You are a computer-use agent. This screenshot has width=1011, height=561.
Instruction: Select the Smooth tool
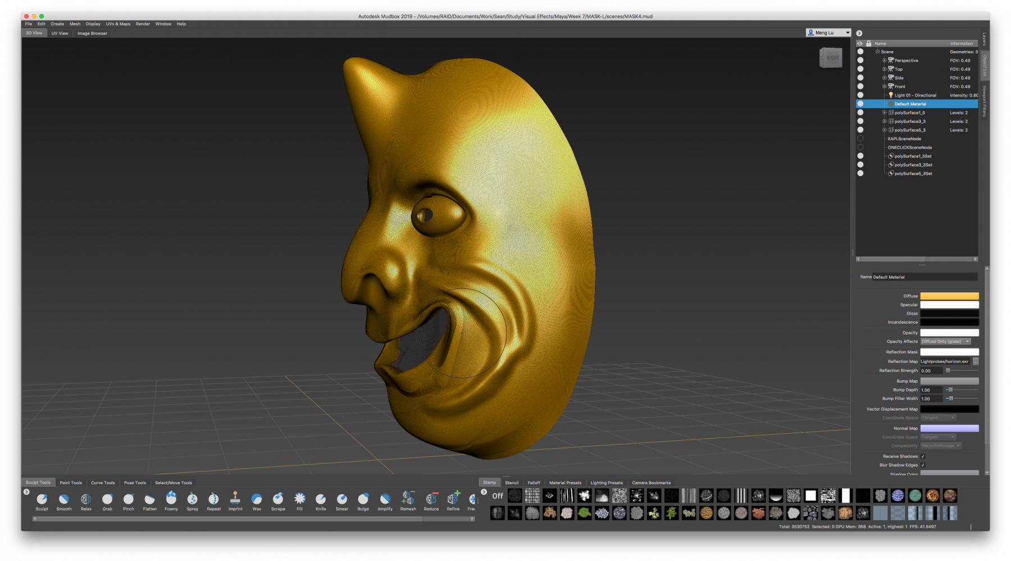tap(64, 500)
